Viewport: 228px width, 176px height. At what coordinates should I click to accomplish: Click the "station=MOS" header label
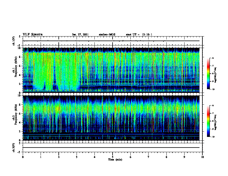[x=107, y=35]
